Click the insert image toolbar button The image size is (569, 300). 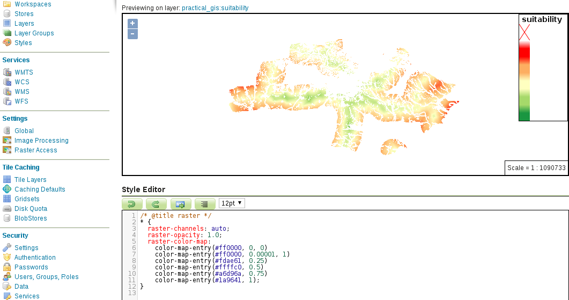(181, 204)
